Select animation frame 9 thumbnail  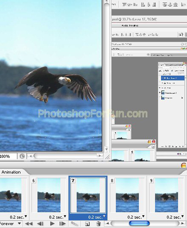pyautogui.click(x=166, y=195)
